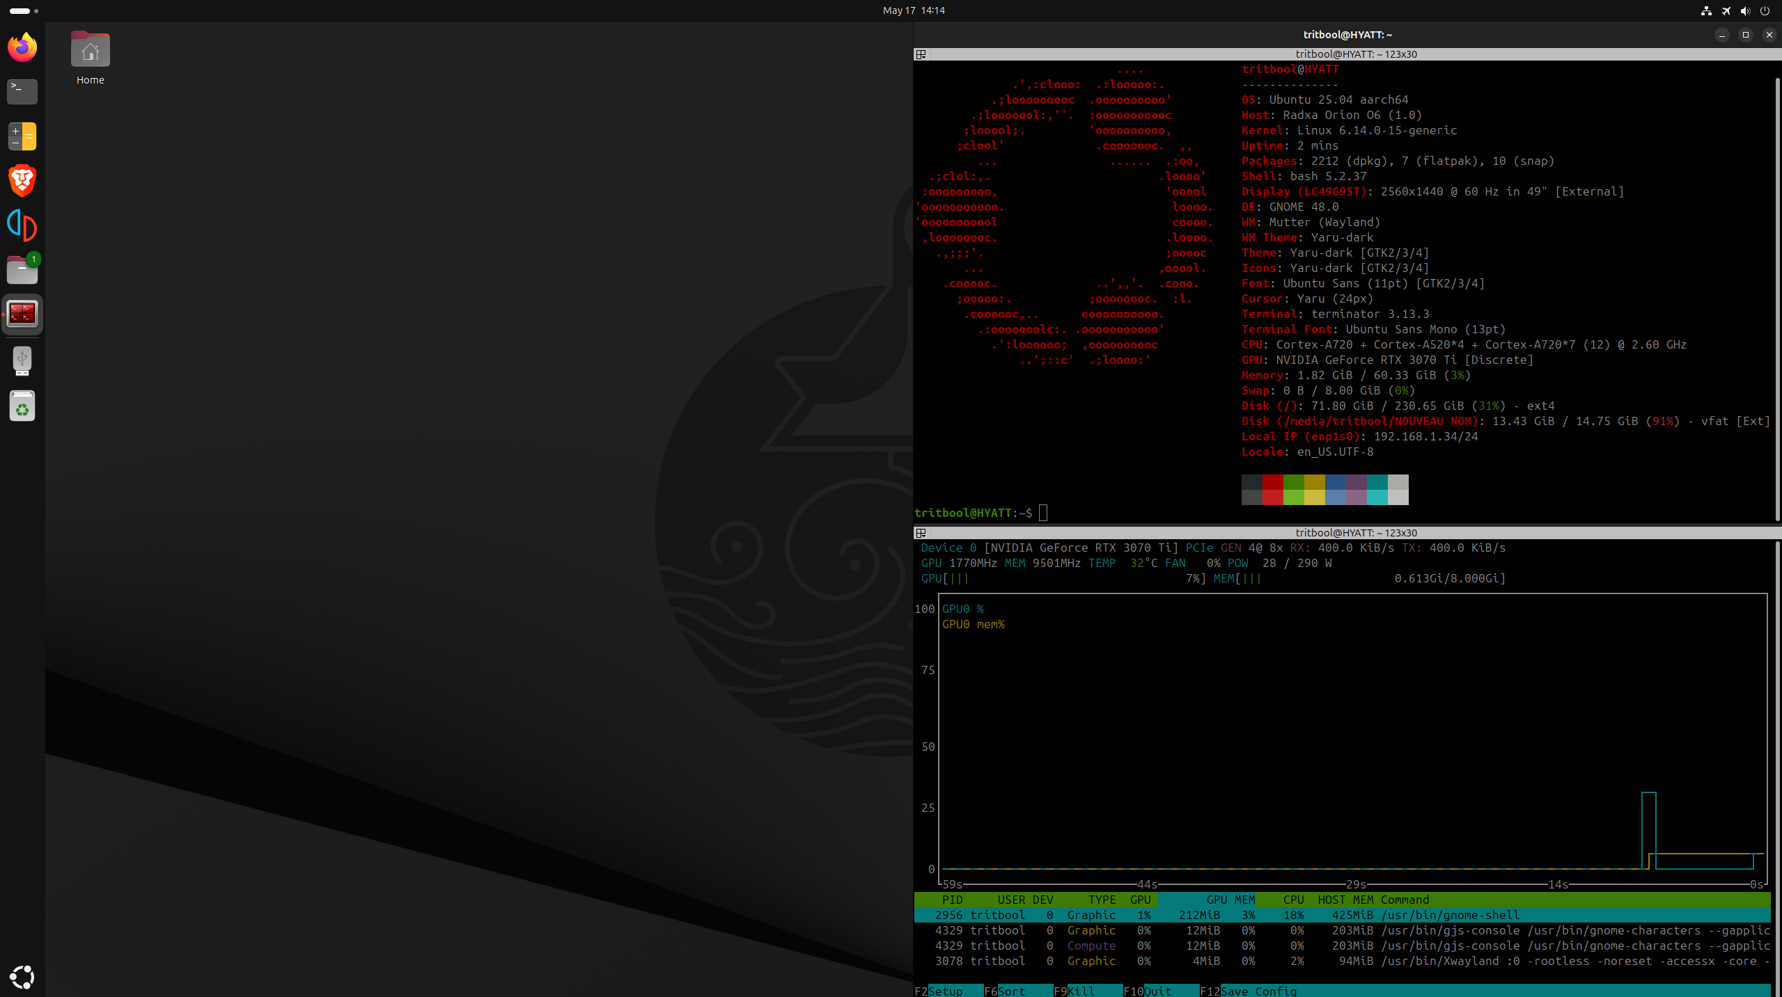Click the Terminator window title bar text
Image resolution: width=1782 pixels, height=997 pixels.
[x=1347, y=35]
